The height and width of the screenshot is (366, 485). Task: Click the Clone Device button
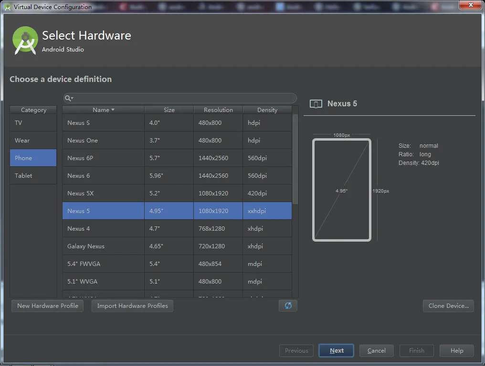coord(448,306)
